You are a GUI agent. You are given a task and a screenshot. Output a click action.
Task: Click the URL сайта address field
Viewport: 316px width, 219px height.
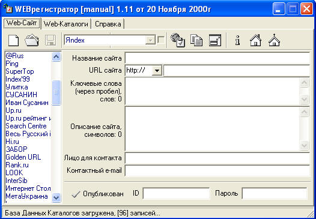coord(237,71)
